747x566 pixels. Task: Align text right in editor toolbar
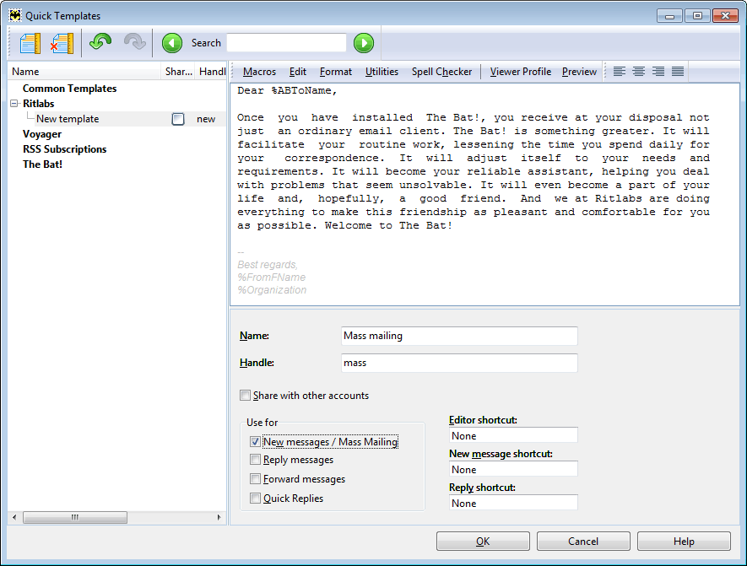(658, 72)
